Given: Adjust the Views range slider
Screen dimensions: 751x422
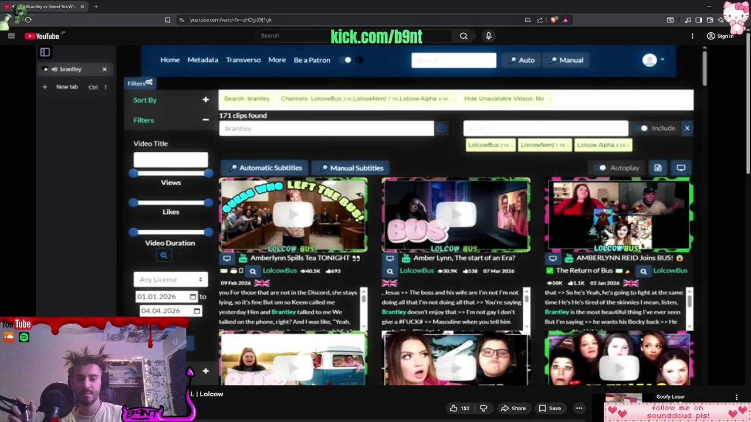Looking at the screenshot, I should [171, 173].
